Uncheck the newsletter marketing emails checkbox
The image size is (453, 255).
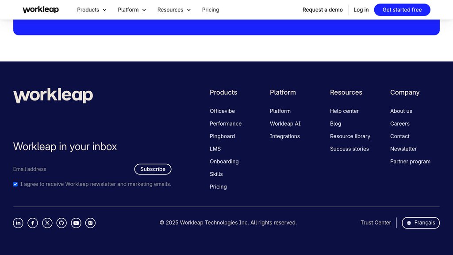(15, 184)
